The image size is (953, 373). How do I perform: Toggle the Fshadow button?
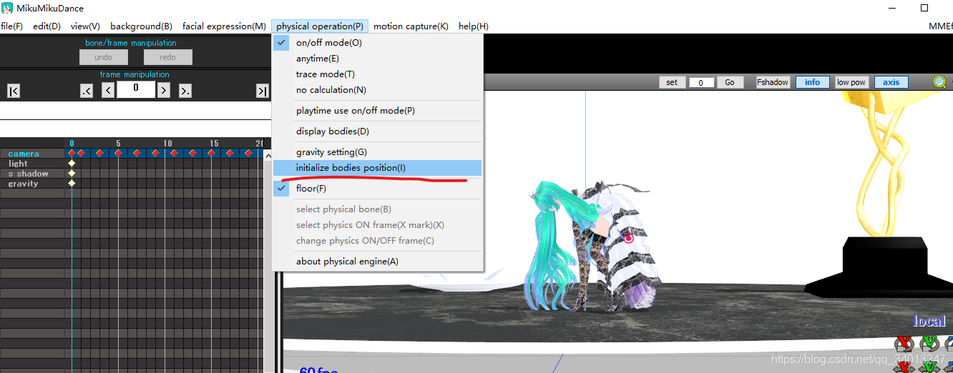point(773,82)
